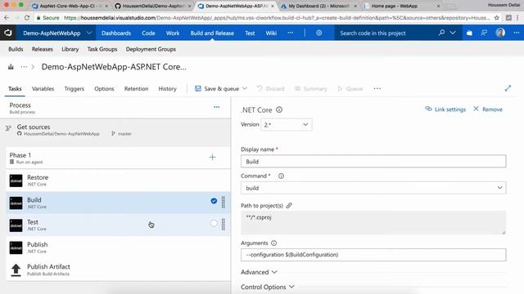The image size is (524, 294).
Task: Open Link settings
Action: coord(445,109)
